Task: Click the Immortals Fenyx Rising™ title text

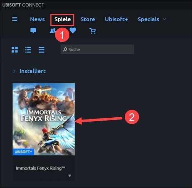Action: pyautogui.click(x=40, y=168)
